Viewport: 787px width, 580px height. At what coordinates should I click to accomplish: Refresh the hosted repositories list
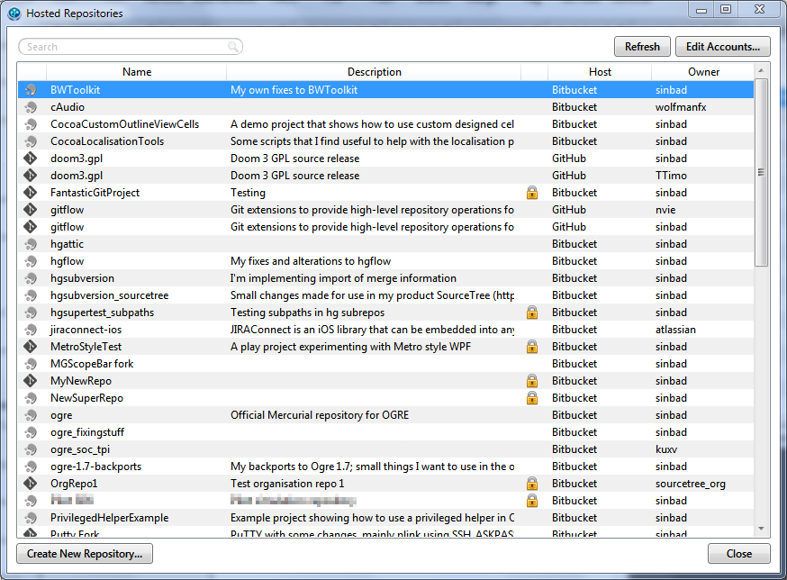[642, 47]
